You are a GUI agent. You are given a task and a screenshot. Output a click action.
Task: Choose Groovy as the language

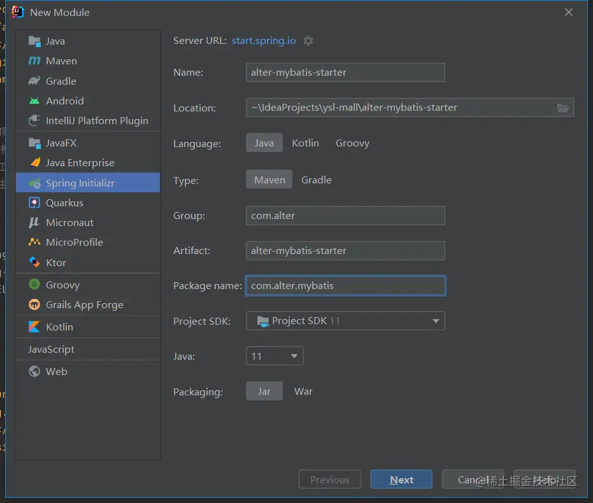(x=352, y=143)
